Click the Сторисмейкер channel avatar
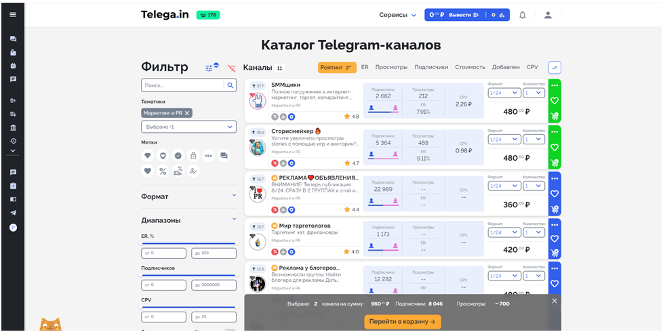Screen dimensions: 663x332 [258, 148]
